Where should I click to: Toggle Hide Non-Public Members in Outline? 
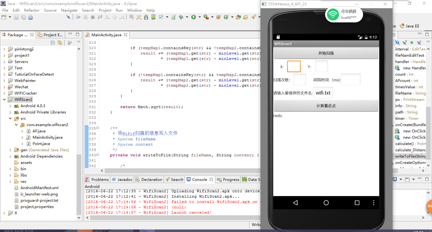412,42
